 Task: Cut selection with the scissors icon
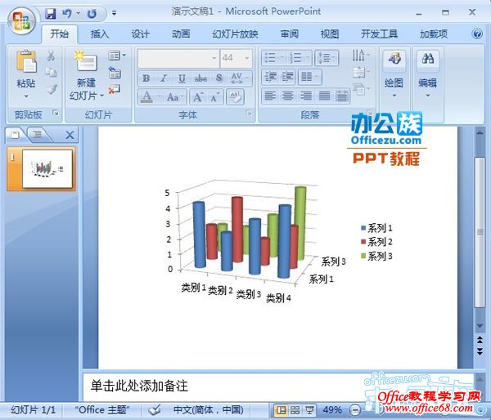point(51,56)
